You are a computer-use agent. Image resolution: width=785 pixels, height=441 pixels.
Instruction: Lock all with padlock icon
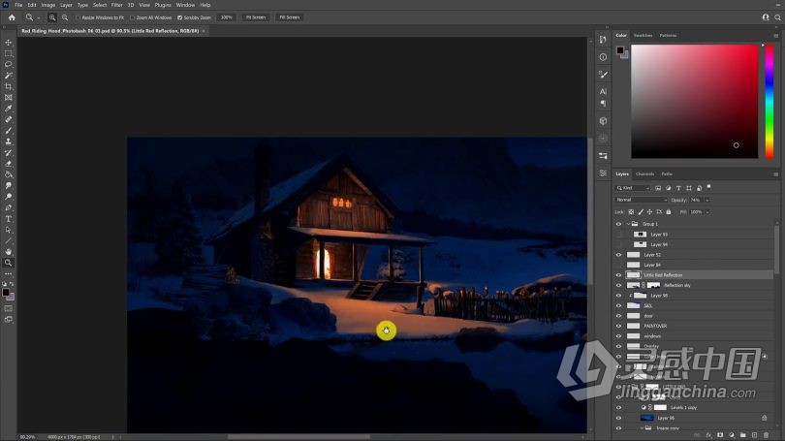(669, 212)
